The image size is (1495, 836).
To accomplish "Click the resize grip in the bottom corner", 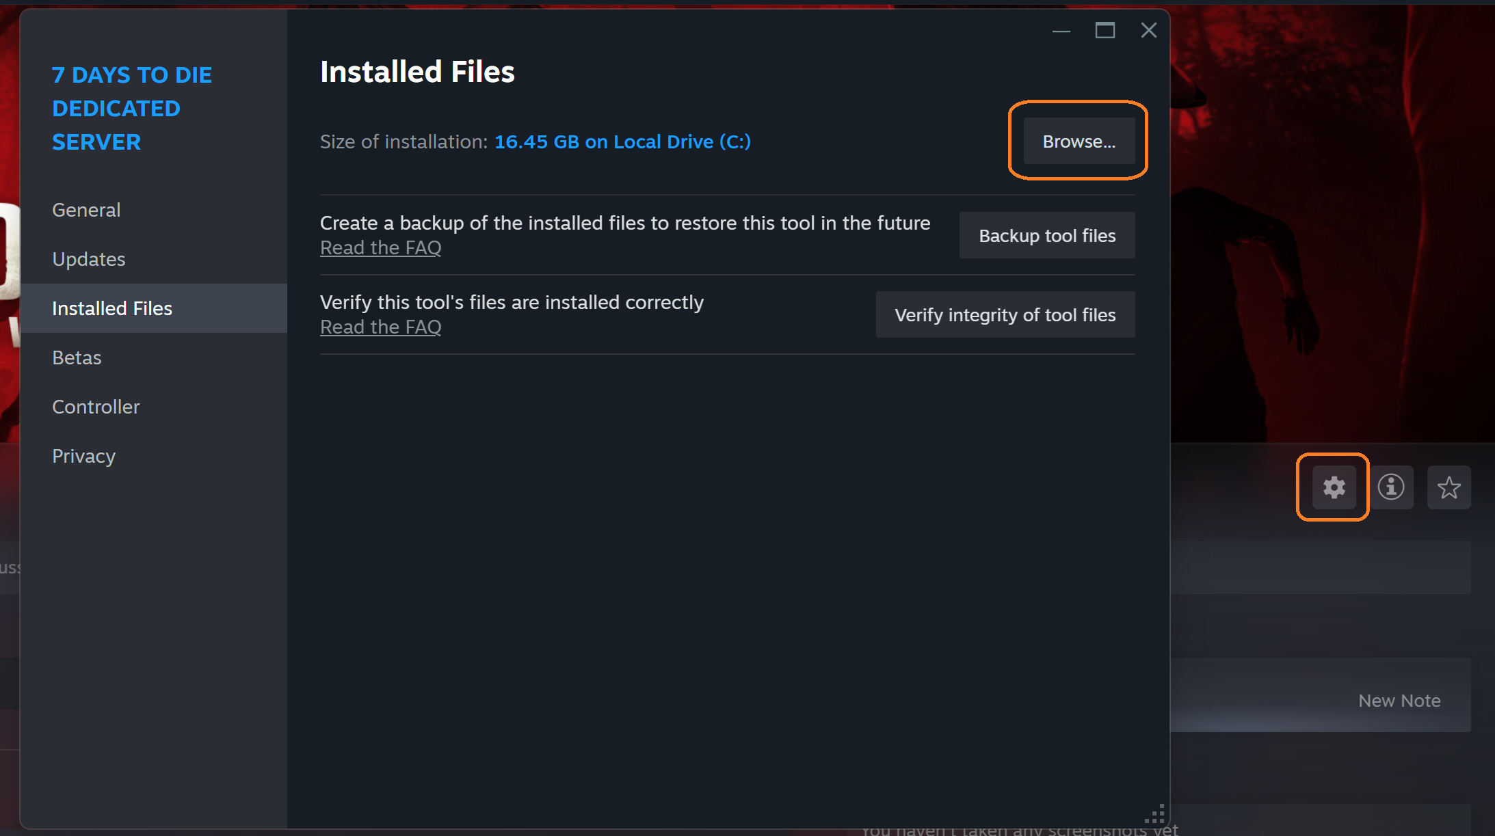I will point(1154,813).
